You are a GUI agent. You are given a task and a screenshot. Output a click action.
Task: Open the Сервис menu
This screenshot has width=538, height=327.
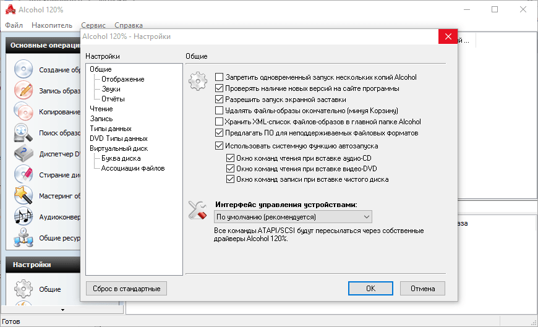pos(93,25)
